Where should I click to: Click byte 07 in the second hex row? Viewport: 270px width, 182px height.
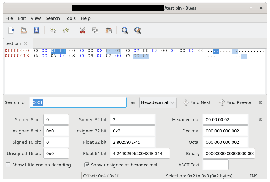point(54,56)
